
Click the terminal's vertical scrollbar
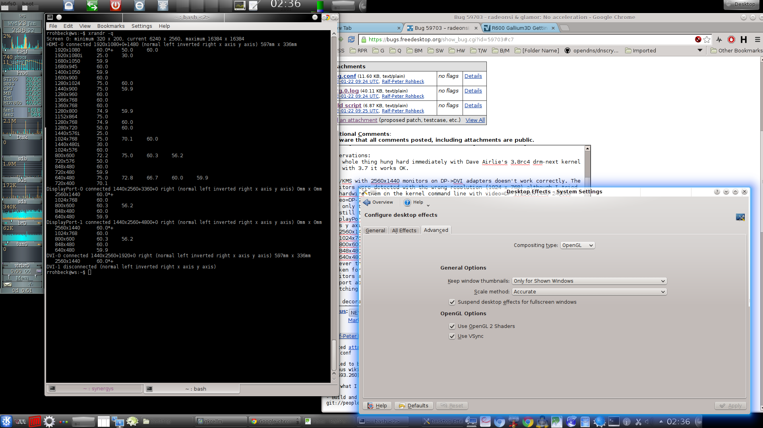tap(334, 199)
